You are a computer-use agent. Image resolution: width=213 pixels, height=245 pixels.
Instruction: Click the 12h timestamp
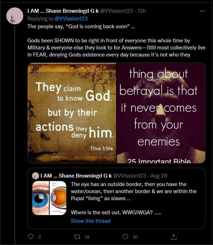(x=142, y=11)
